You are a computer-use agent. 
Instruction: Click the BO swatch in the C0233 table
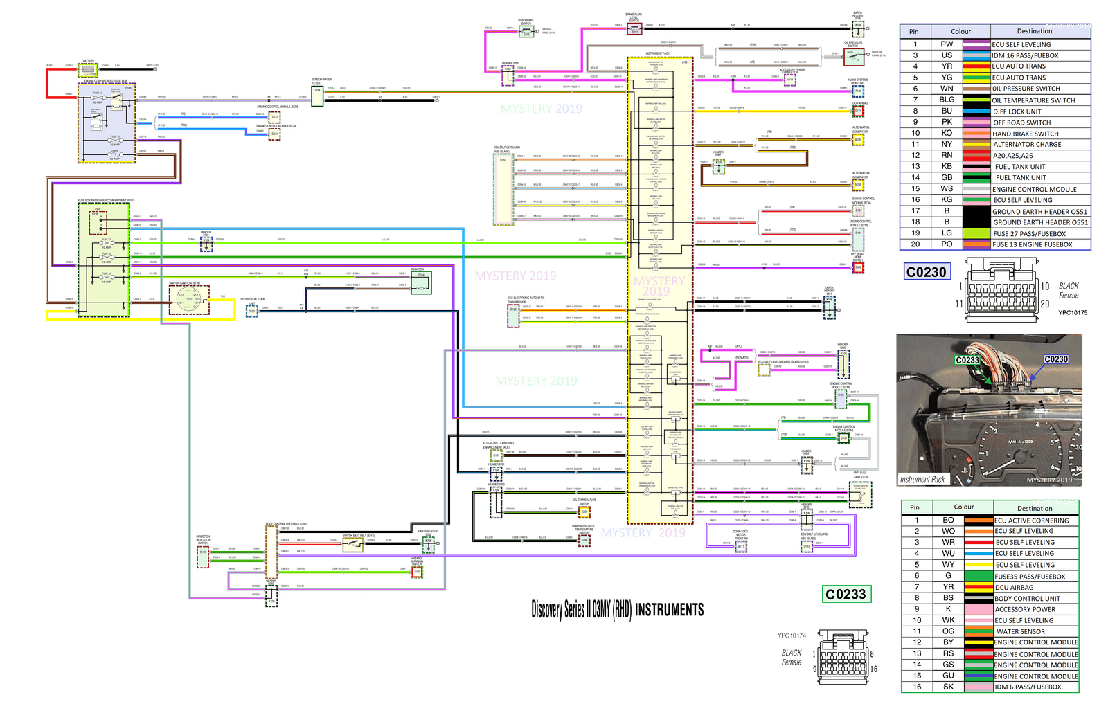tap(979, 521)
